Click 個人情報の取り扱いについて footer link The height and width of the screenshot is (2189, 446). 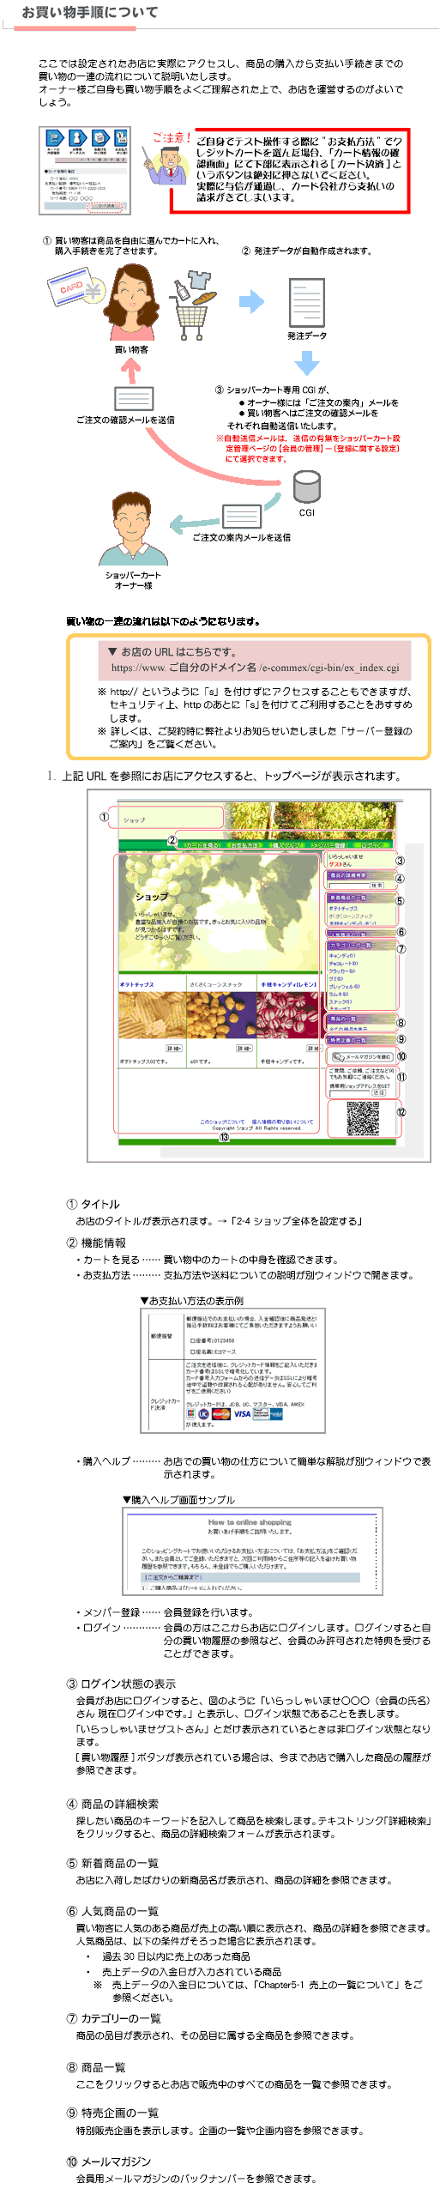282,1121
